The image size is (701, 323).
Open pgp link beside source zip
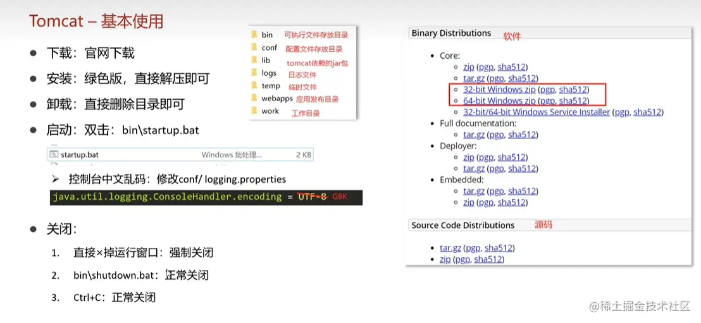[x=462, y=259]
